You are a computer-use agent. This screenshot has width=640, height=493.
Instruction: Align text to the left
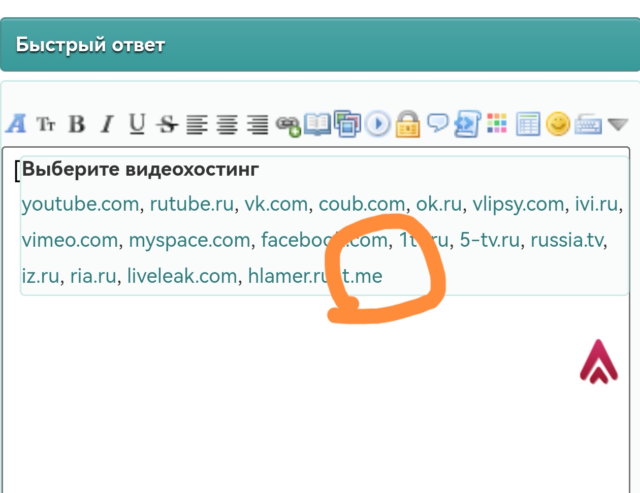(197, 124)
